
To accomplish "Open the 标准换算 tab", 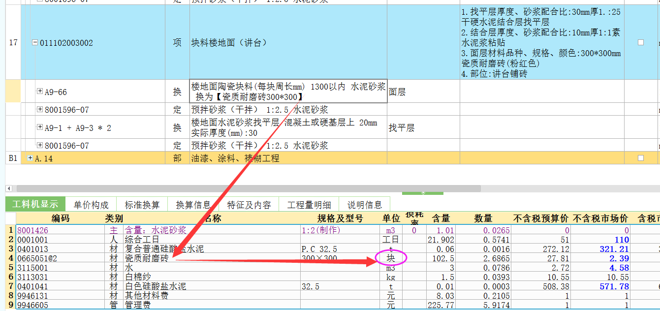I will click(142, 205).
